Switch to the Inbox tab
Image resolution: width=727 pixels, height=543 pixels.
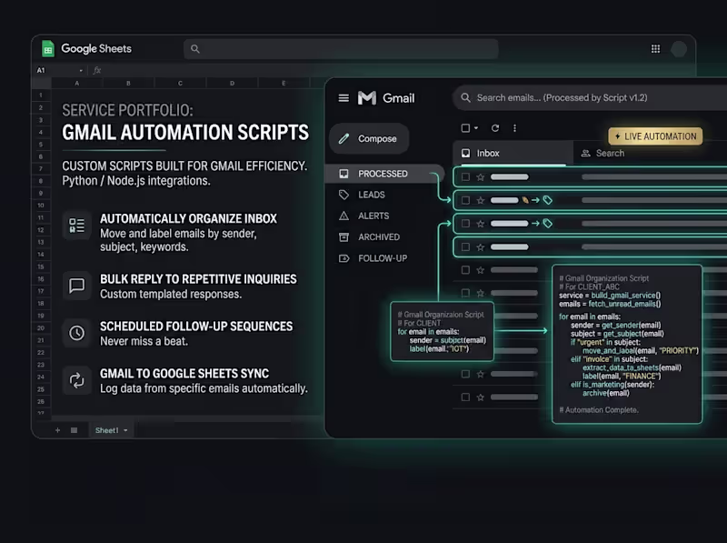(488, 153)
